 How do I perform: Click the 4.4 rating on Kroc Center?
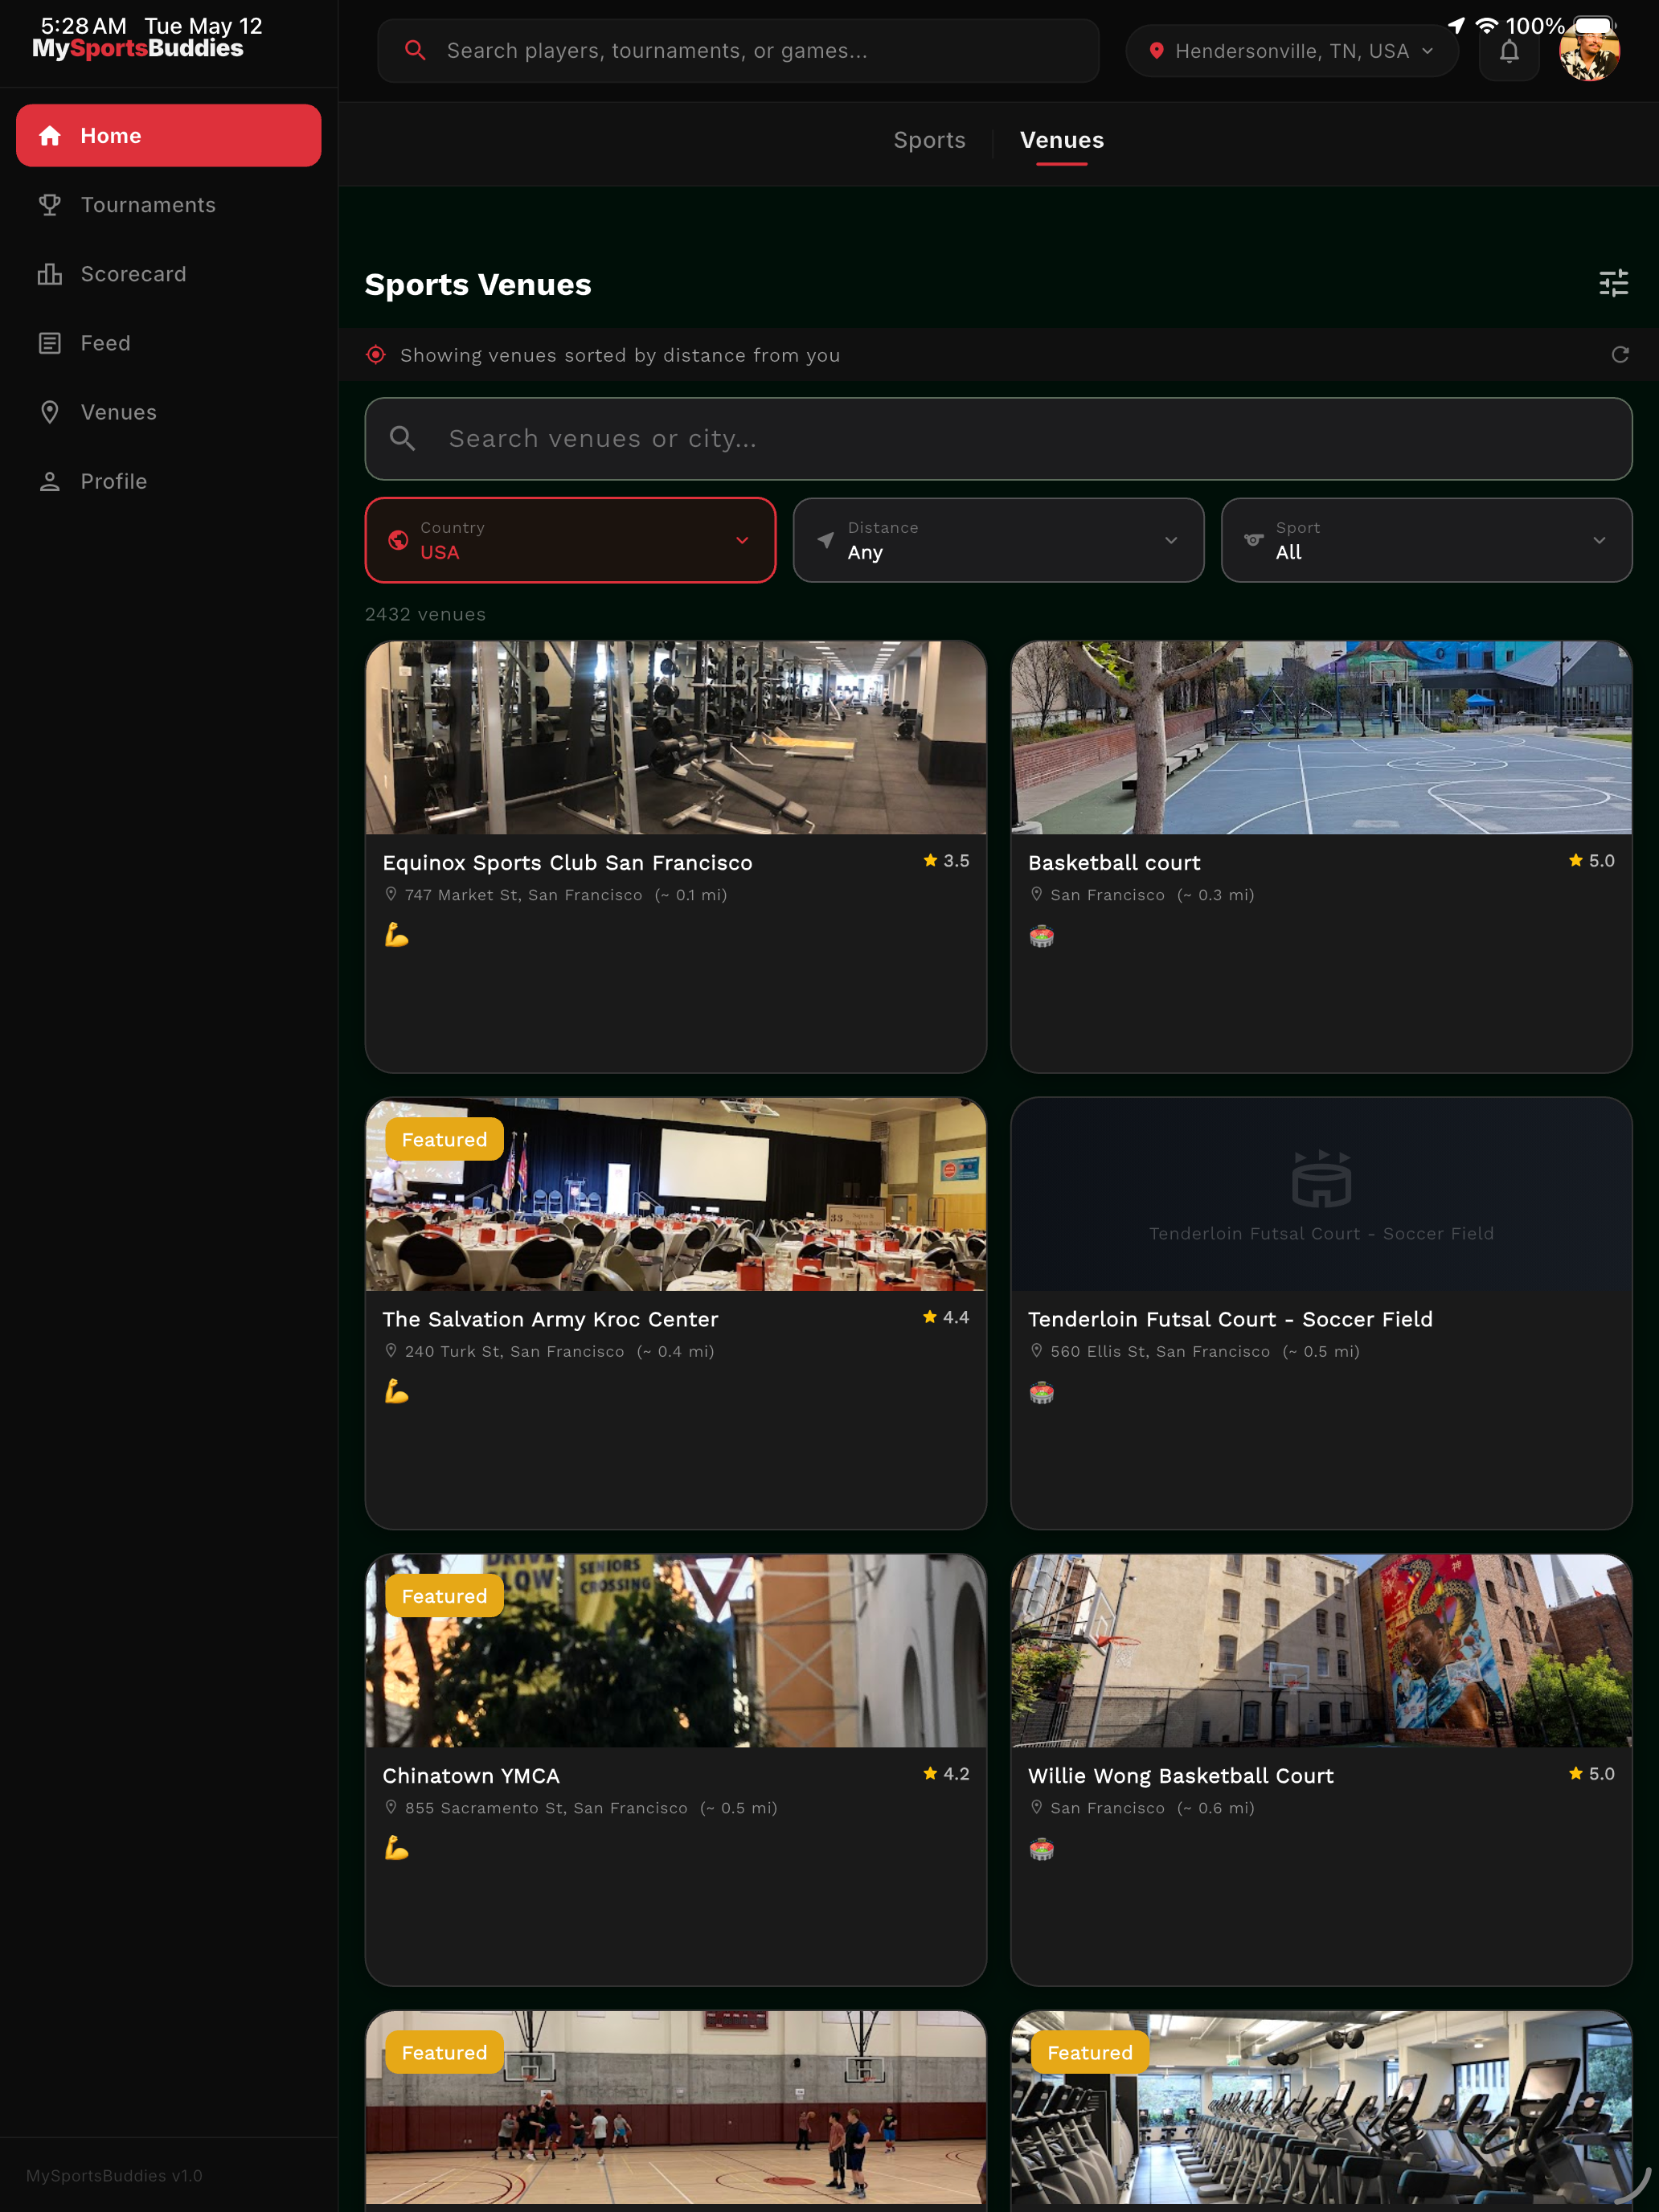point(946,1318)
